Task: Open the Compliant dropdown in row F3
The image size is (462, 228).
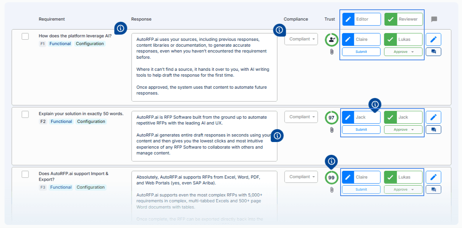Action: pyautogui.click(x=301, y=177)
